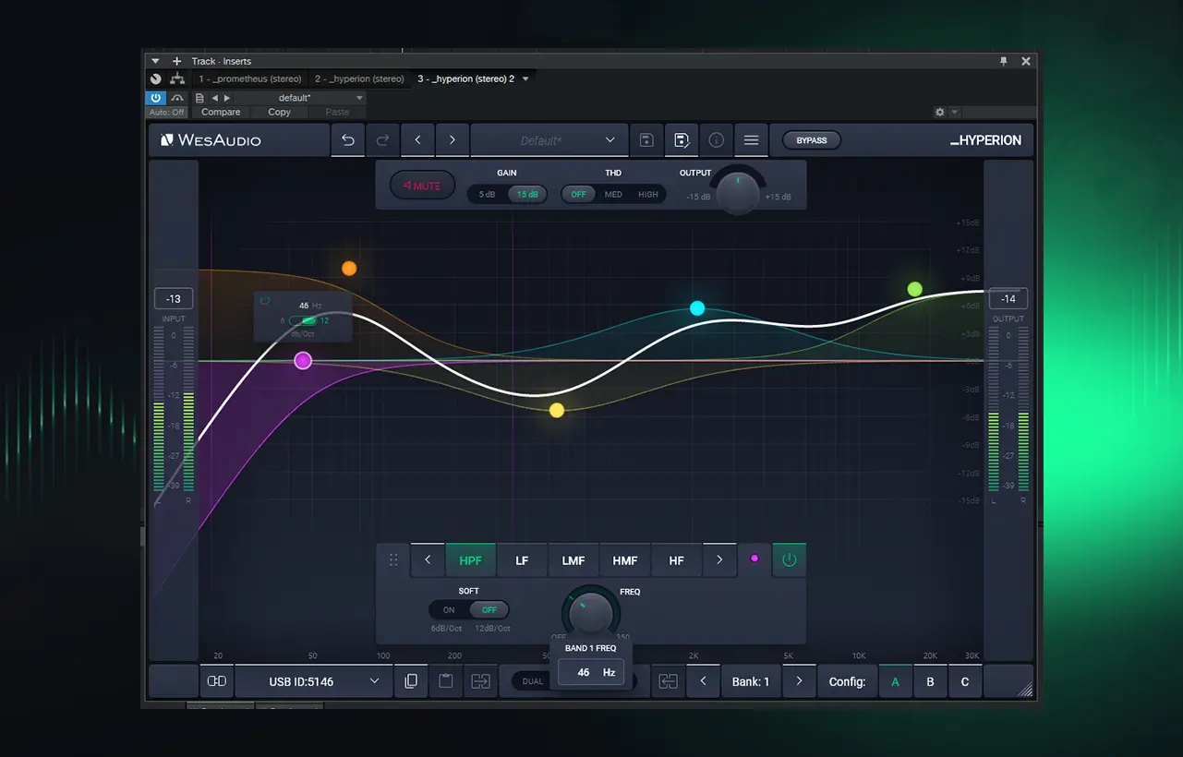Open the USB ID:5146 device dropdown
The width and height of the screenshot is (1183, 757).
click(313, 681)
